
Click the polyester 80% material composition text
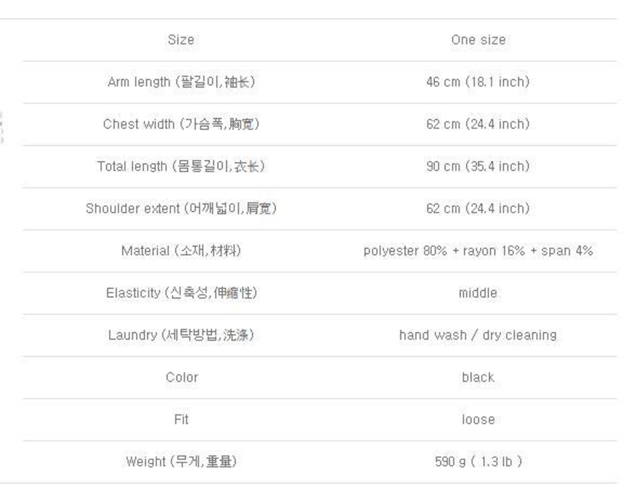pyautogui.click(x=478, y=251)
